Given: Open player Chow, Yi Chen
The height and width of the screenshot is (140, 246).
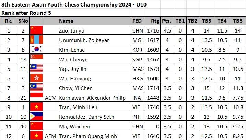Looking at the screenshot, I should tap(73, 88).
